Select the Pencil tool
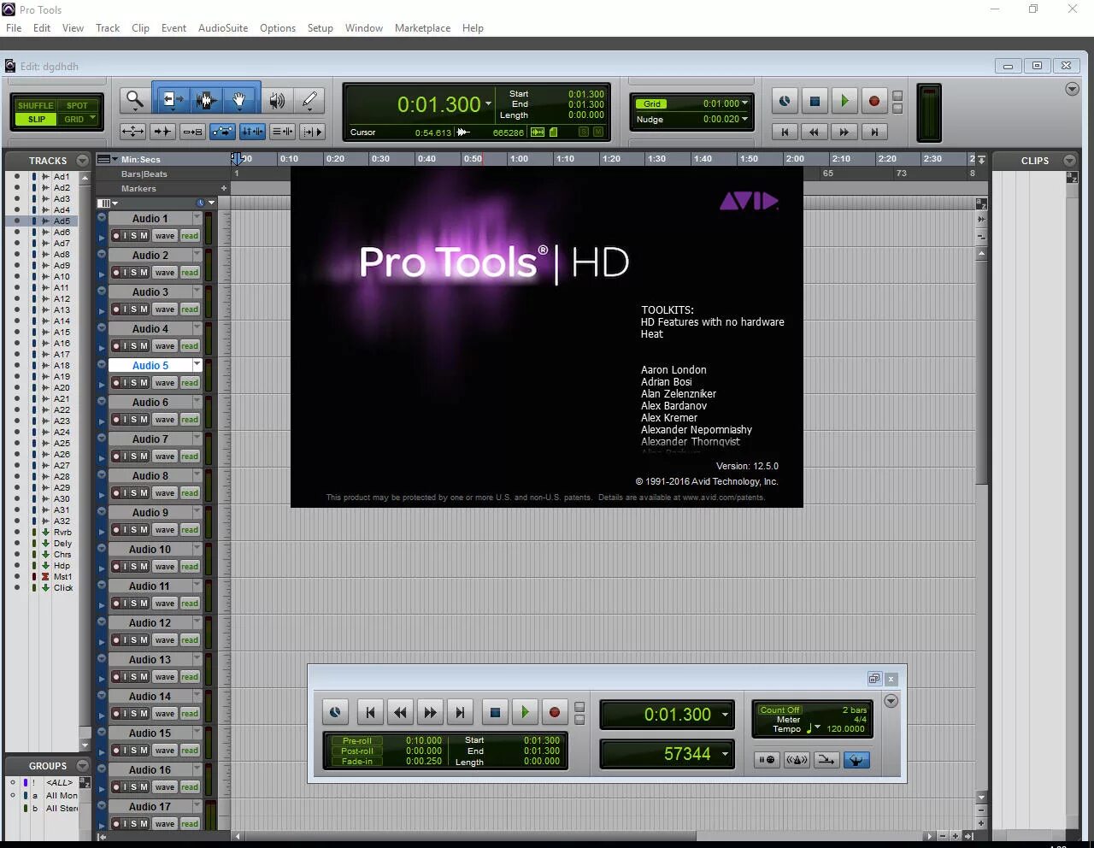 point(309,100)
